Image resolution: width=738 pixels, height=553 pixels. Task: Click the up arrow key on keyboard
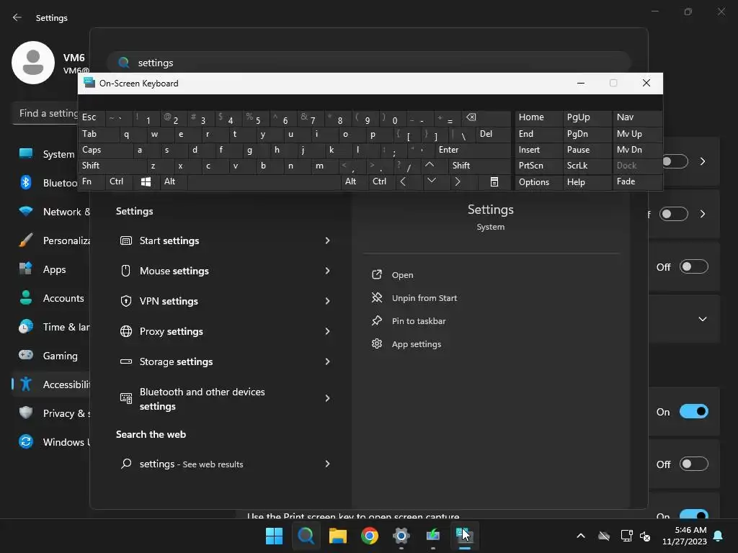(x=430, y=165)
